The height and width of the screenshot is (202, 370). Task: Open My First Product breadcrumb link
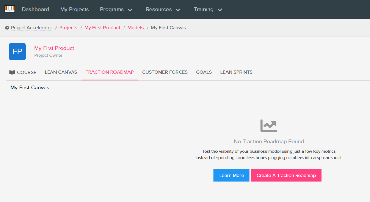pos(102,28)
